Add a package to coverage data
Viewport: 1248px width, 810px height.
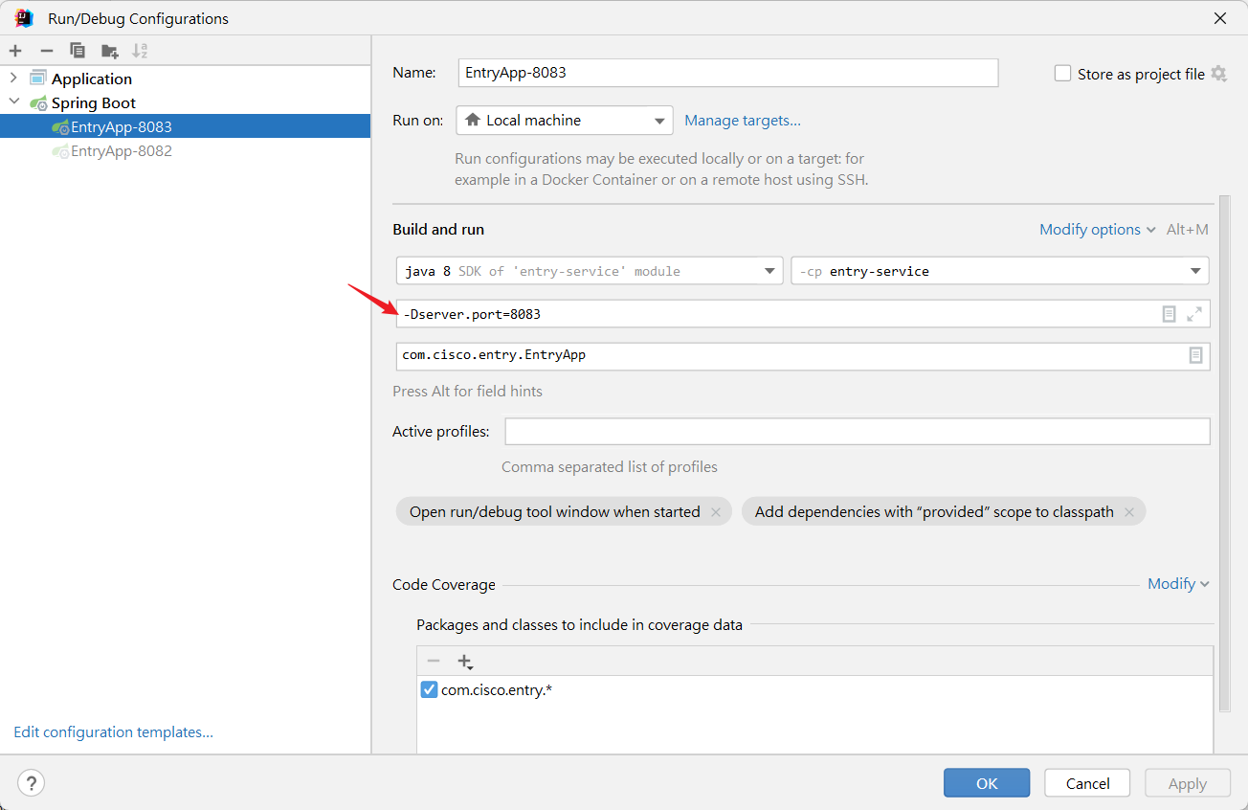pyautogui.click(x=465, y=662)
